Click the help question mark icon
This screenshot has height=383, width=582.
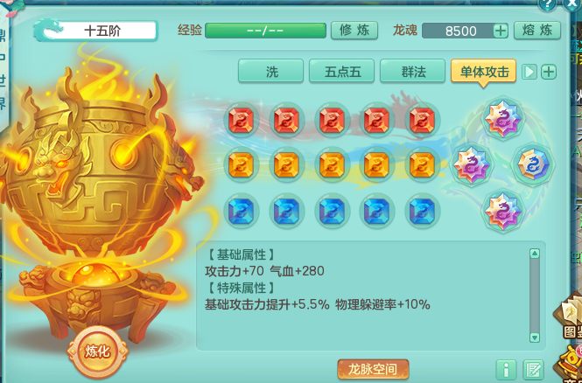(548, 3)
